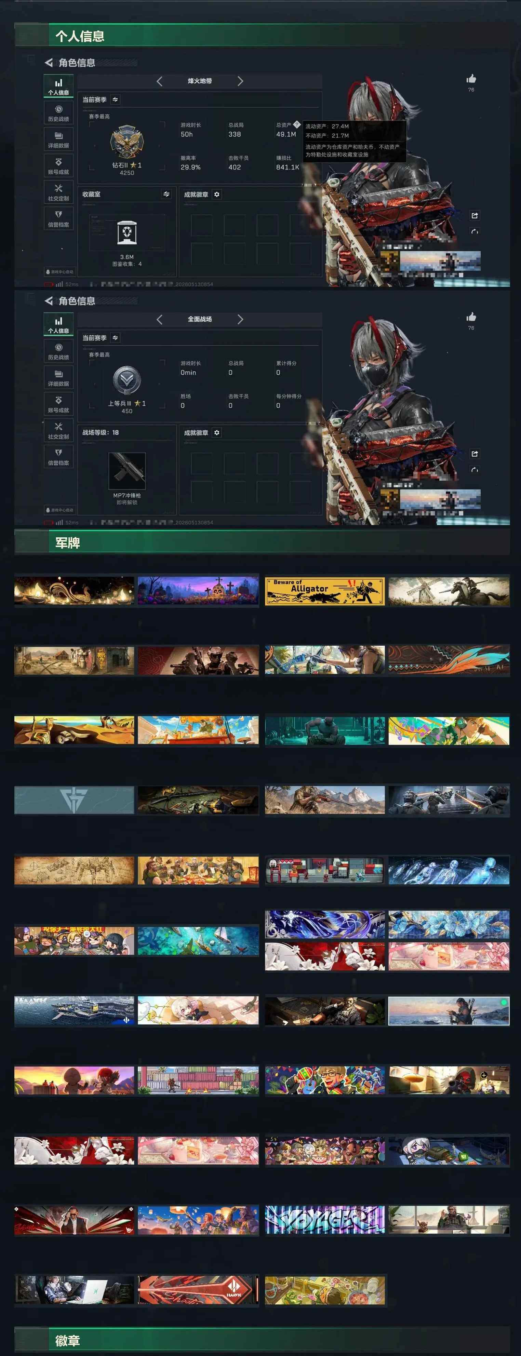Open 详细数据 in the 全面战场 panel sidebar

[x=58, y=378]
